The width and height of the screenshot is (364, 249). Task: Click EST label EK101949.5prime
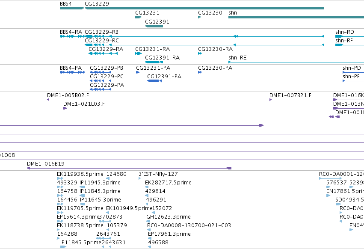129,209
